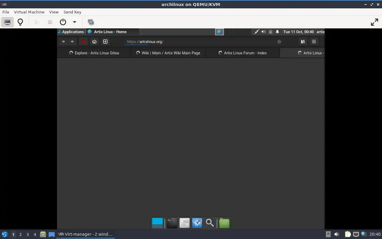
Task: Open the View menu
Action: click(x=54, y=12)
